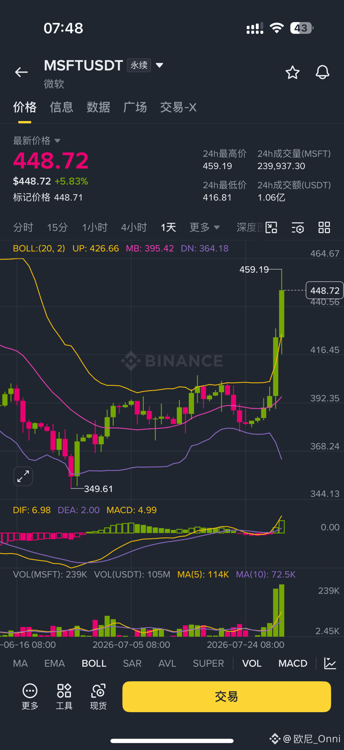The image size is (344, 750).
Task: Open the 最新价格 price type dropdown
Action: point(57,141)
